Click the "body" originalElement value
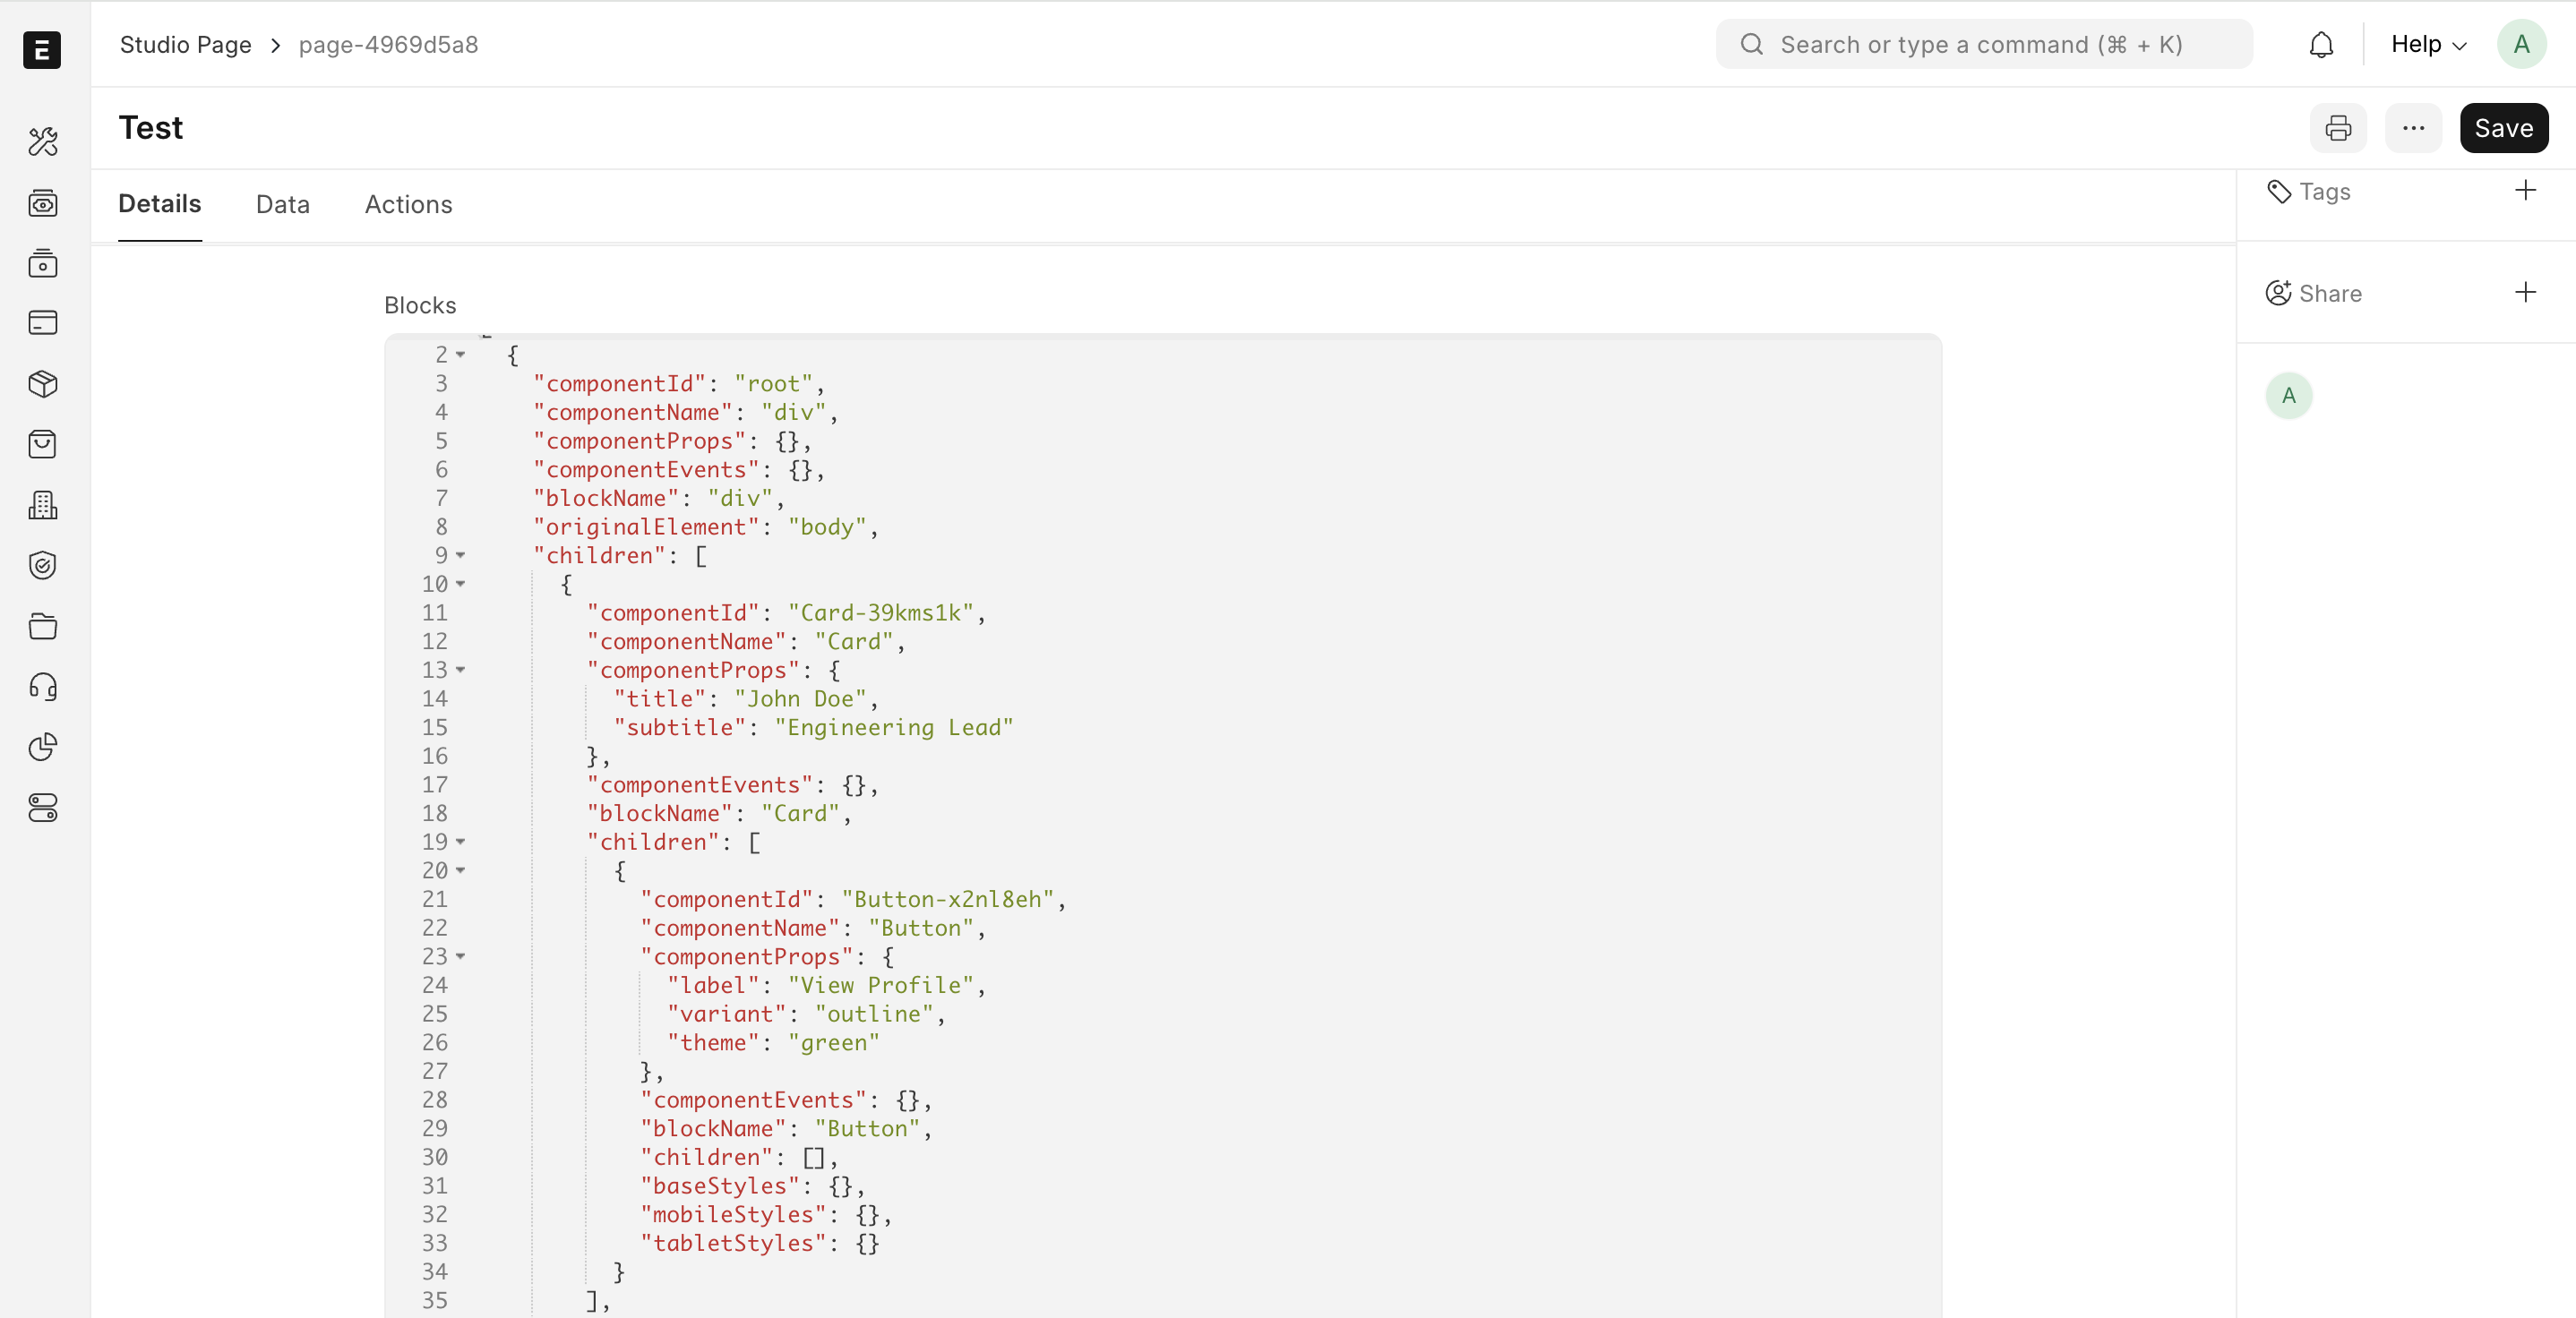 click(x=827, y=527)
